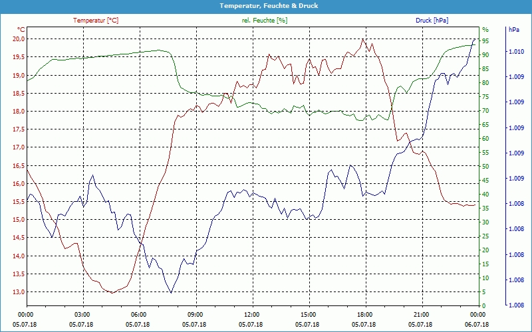Viewport: 532px width, 332px height.
Task: Select the blue Druck [hPa] legend label
Action: (432, 21)
